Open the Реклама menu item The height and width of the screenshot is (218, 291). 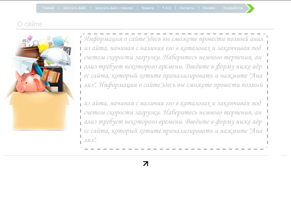pos(209,8)
